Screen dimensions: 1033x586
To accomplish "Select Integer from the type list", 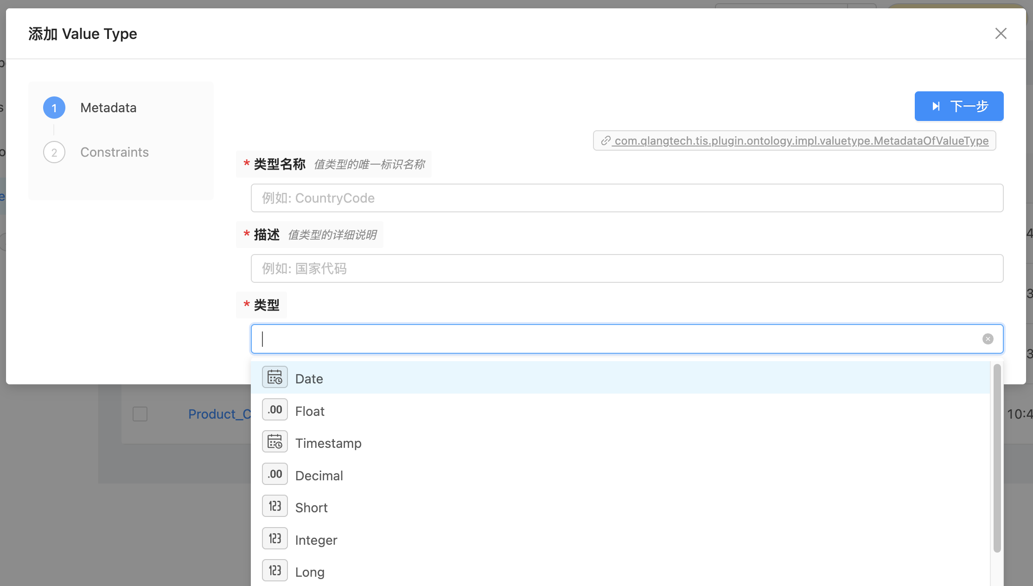I will [x=620, y=540].
